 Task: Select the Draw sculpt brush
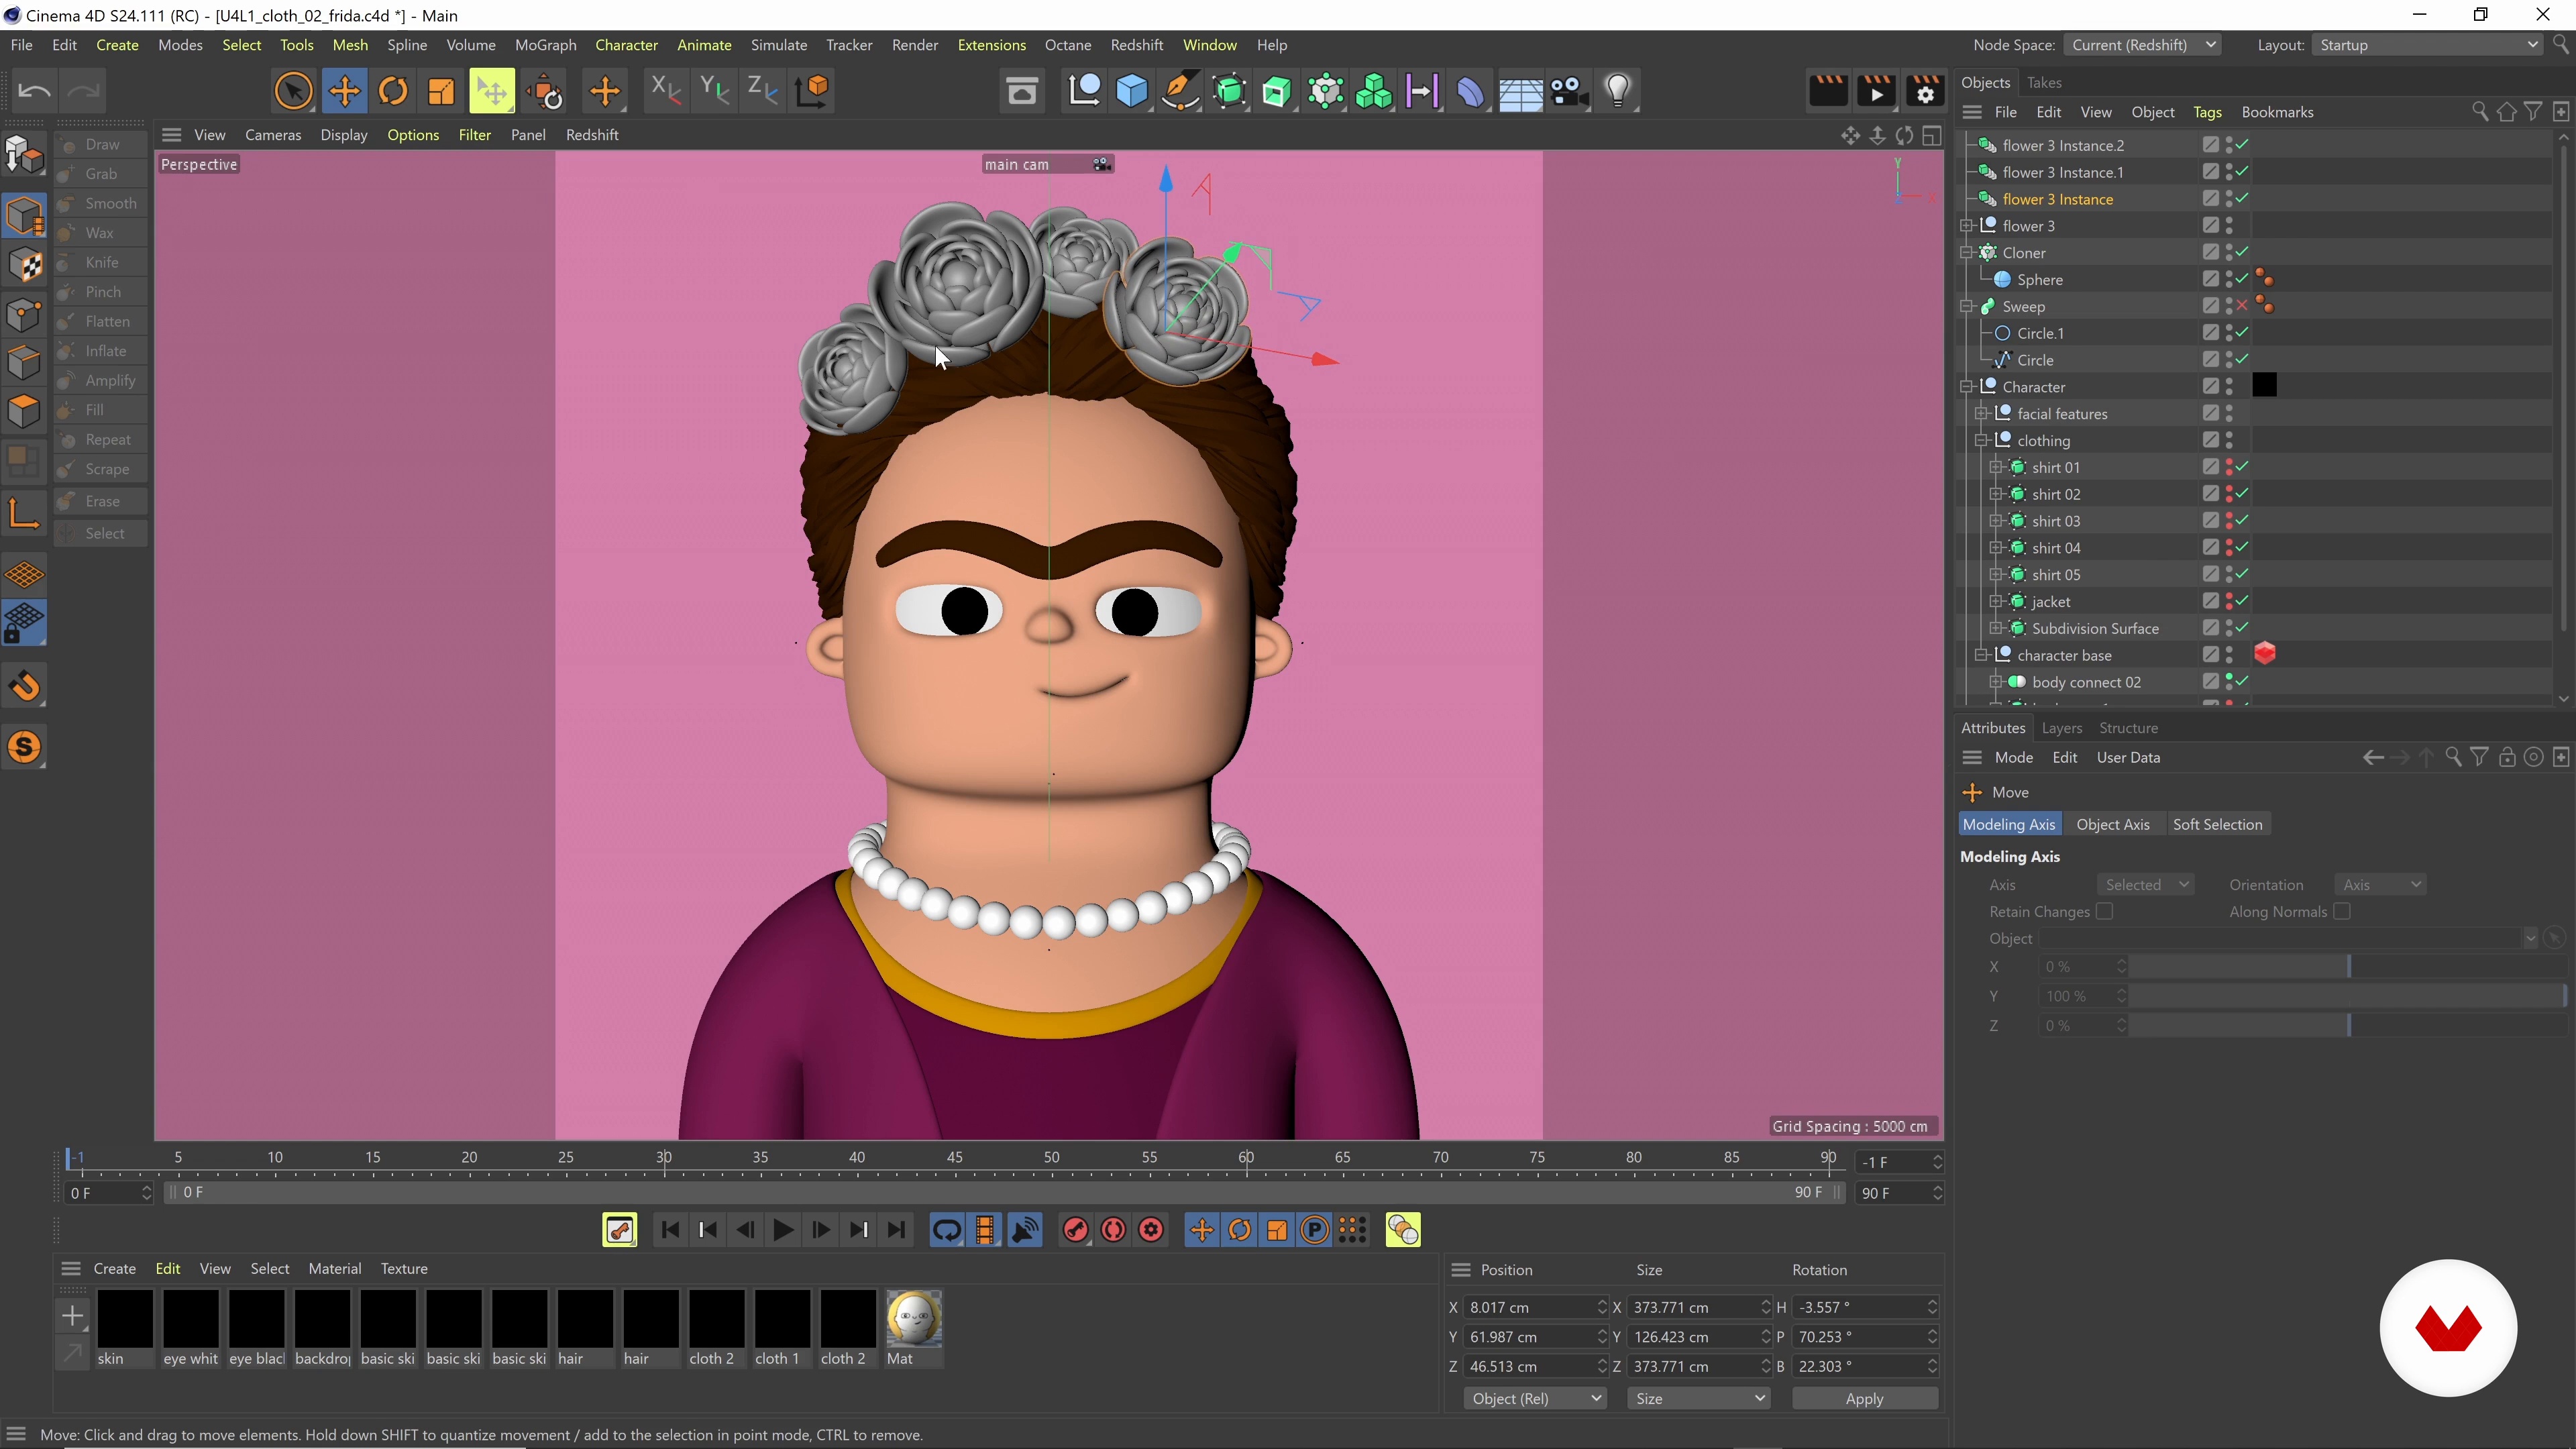click(x=101, y=145)
